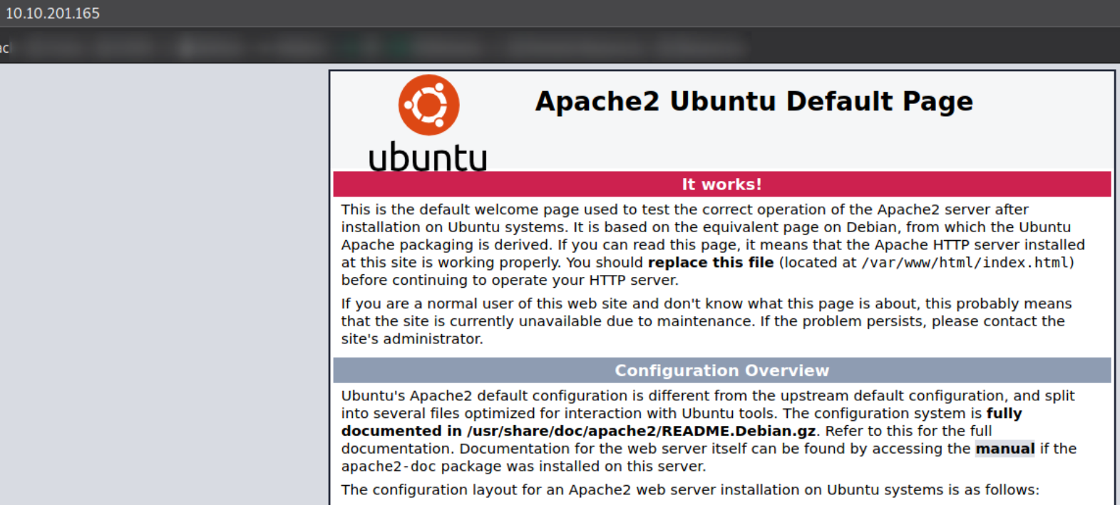Click the "ubuntu" wordmark under the logo

click(x=428, y=157)
